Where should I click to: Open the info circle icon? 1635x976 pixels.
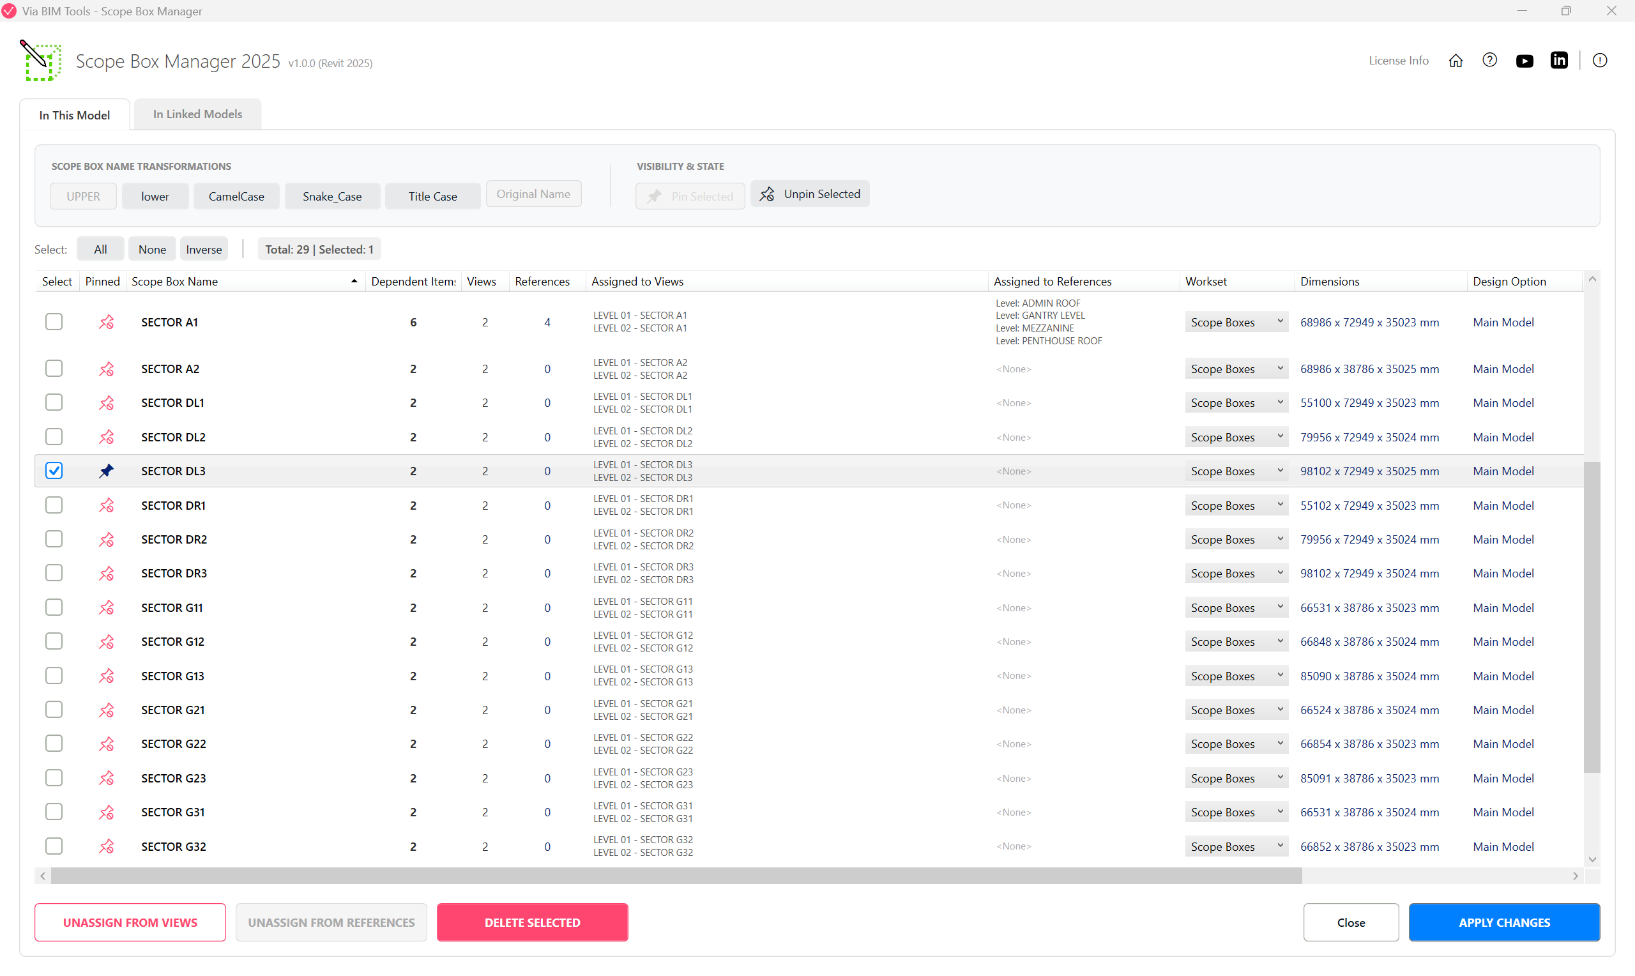pyautogui.click(x=1600, y=61)
